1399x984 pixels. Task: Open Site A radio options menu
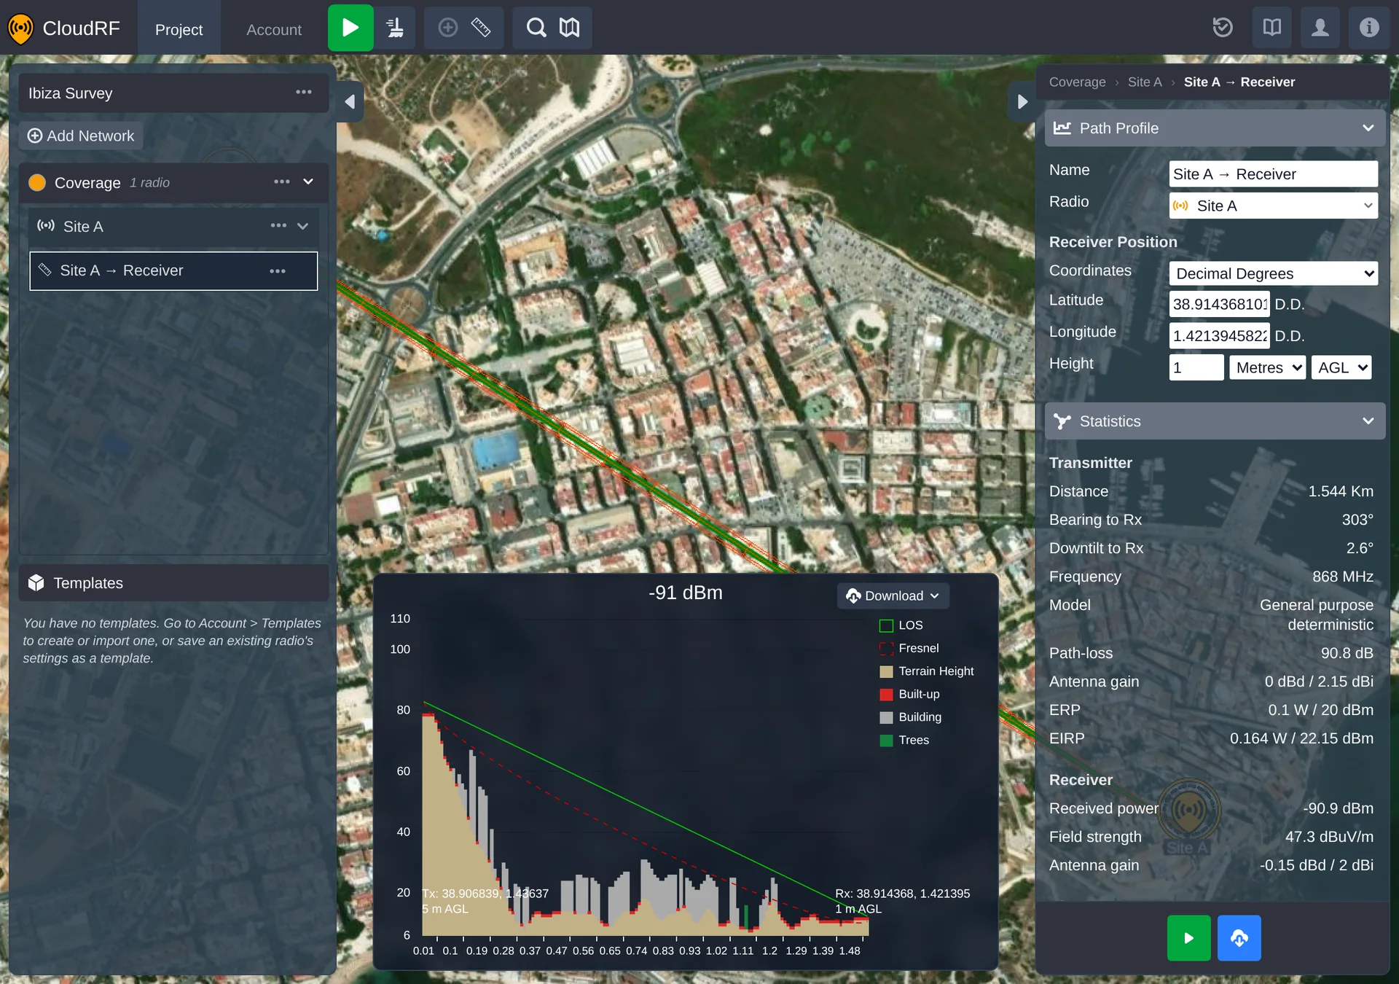[x=278, y=226]
